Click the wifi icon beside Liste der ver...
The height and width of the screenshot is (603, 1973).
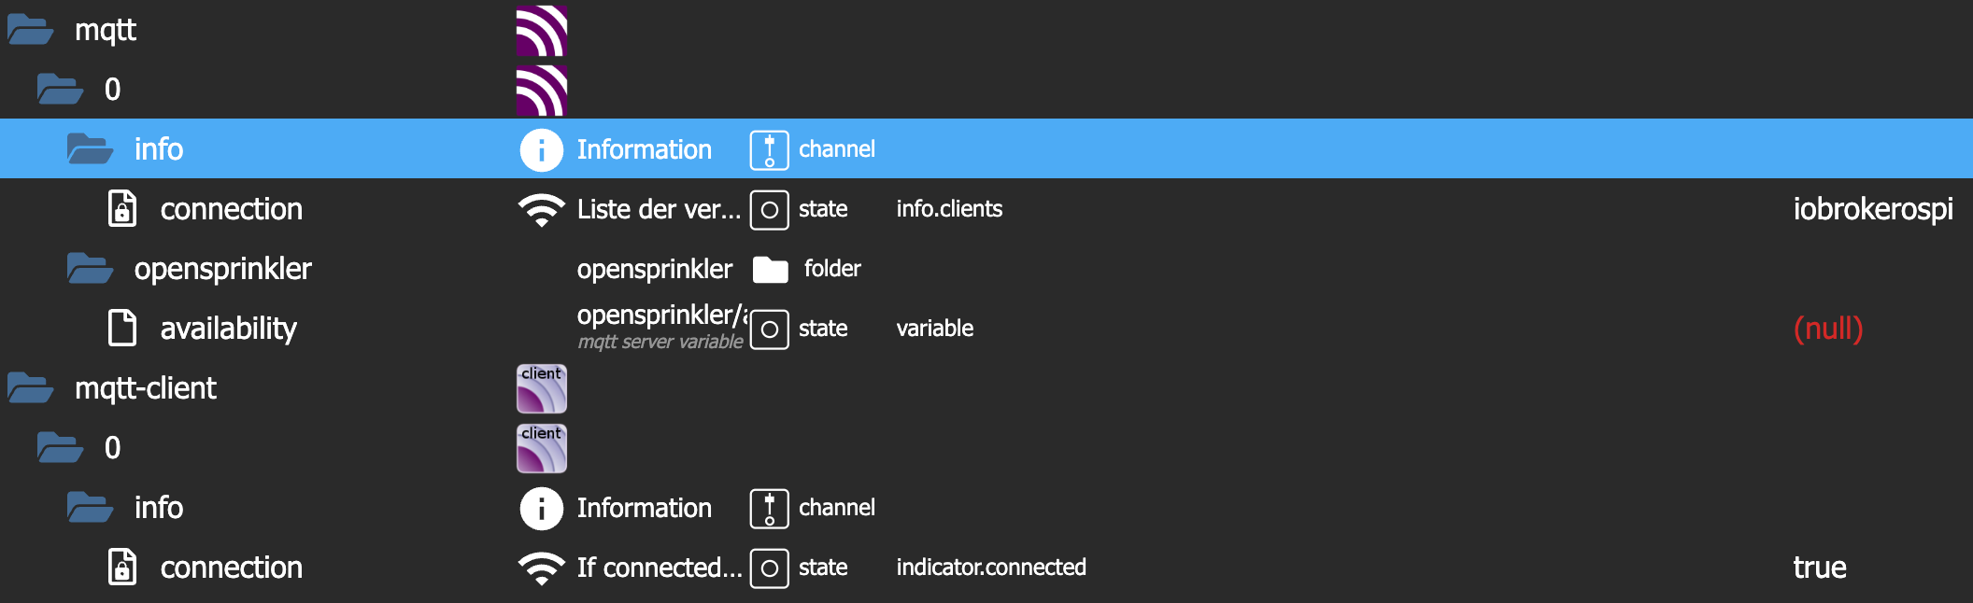541,210
